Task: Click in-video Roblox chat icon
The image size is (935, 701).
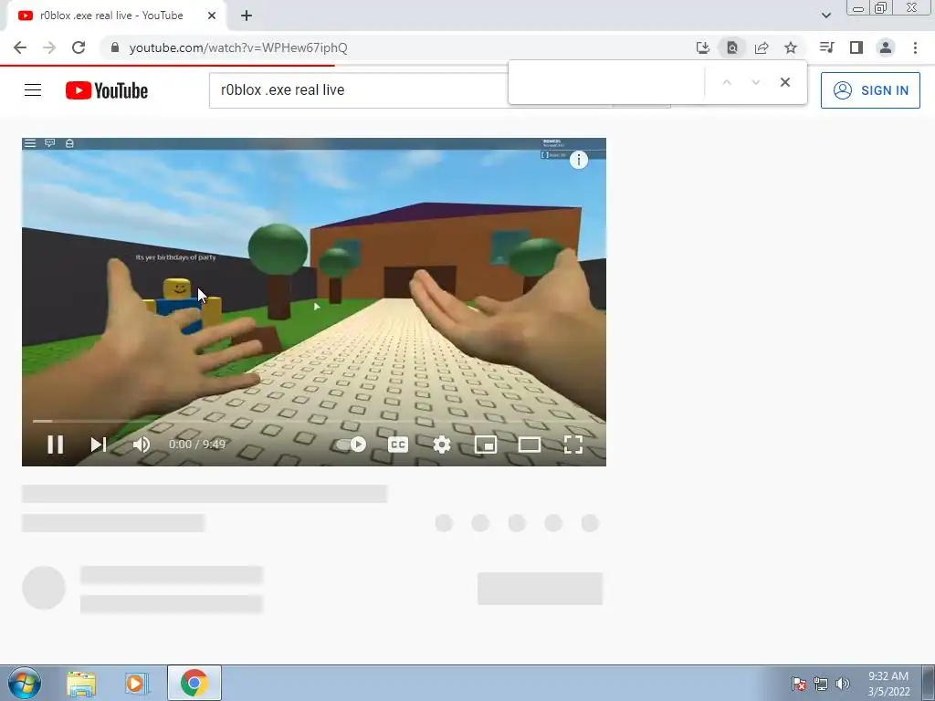Action: (50, 143)
